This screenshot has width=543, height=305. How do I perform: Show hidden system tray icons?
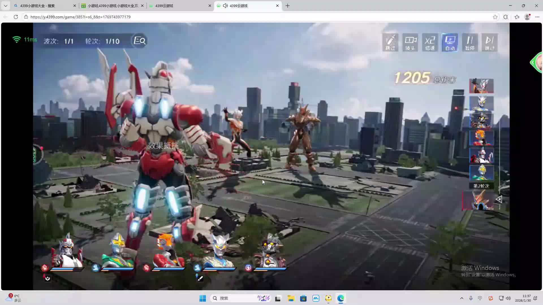[462, 298]
